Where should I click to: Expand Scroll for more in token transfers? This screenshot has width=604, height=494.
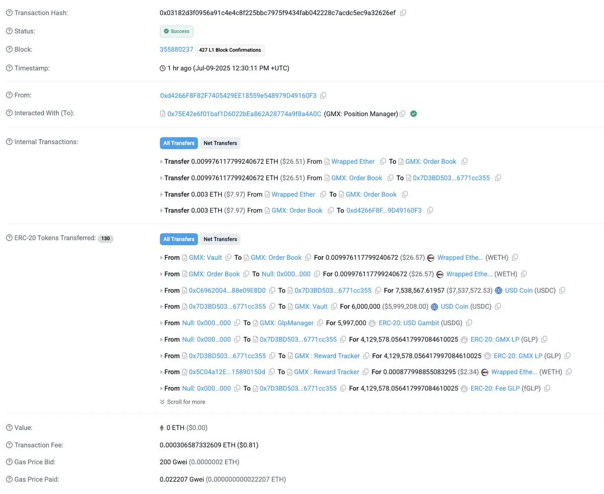[x=183, y=402]
